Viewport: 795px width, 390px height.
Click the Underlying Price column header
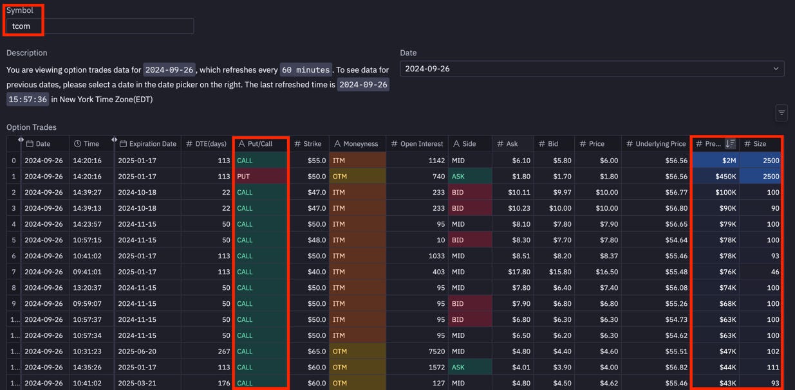tap(656, 144)
